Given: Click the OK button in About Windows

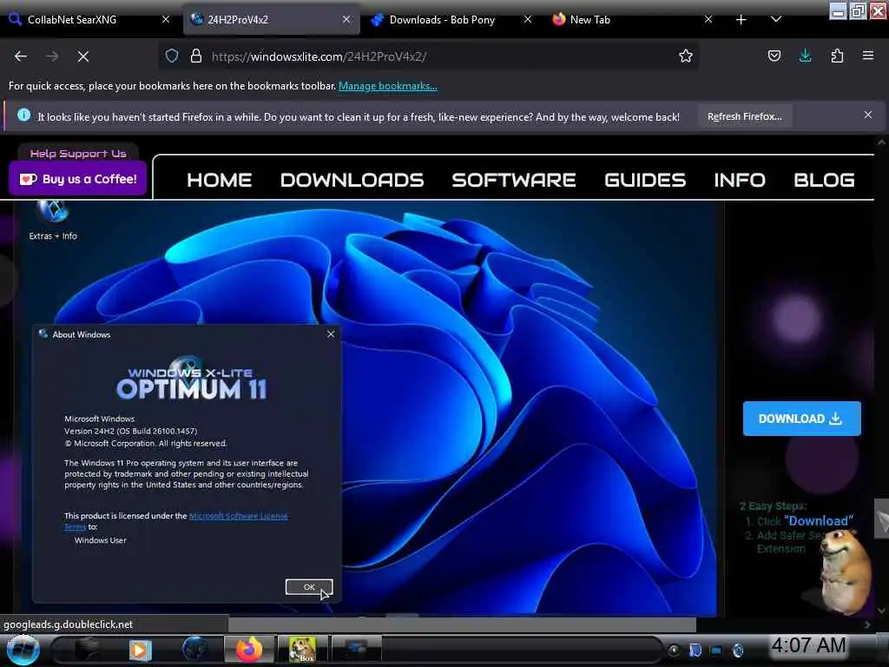Looking at the screenshot, I should pos(309,587).
